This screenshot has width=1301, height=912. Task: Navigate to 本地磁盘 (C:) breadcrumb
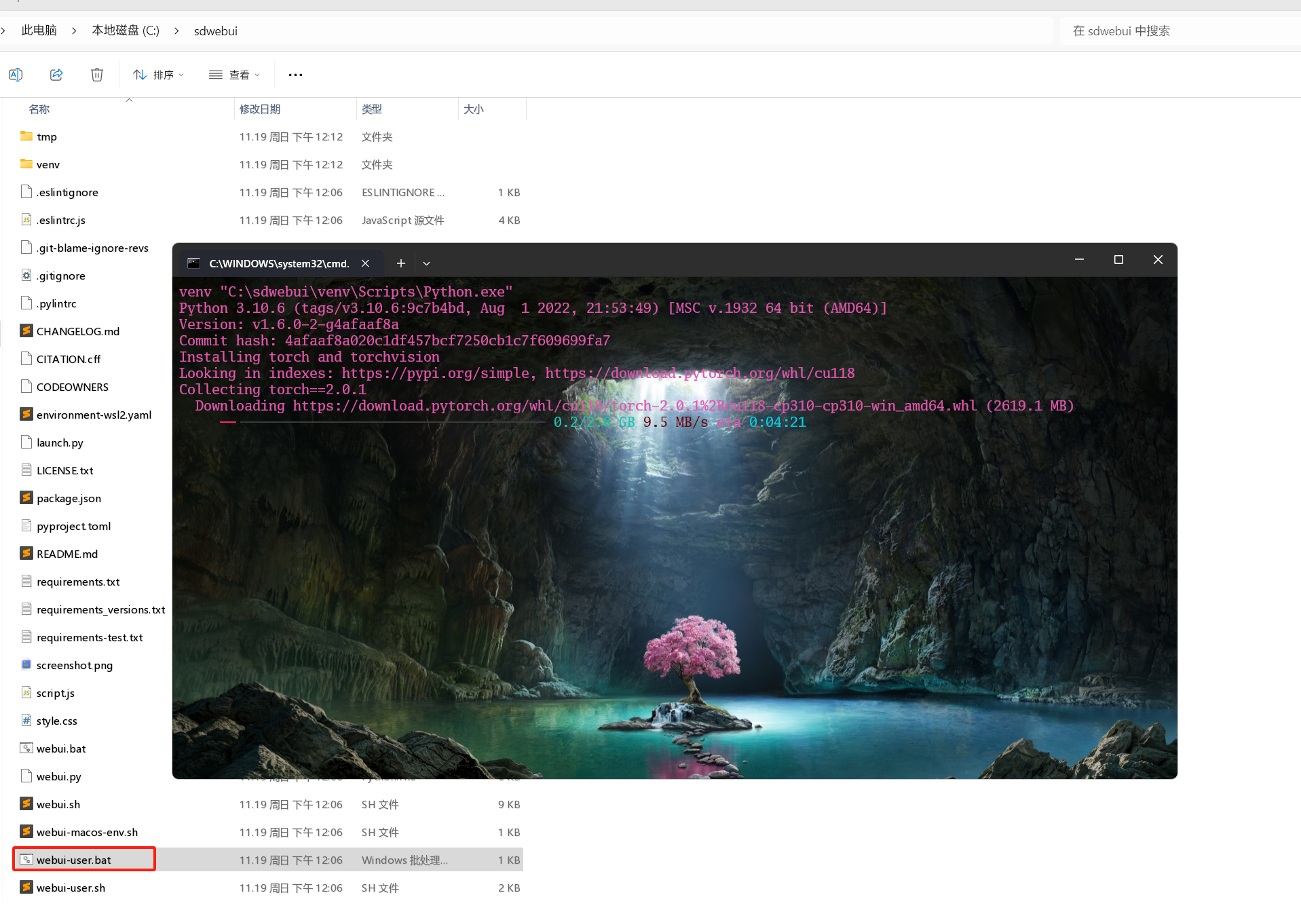(126, 31)
